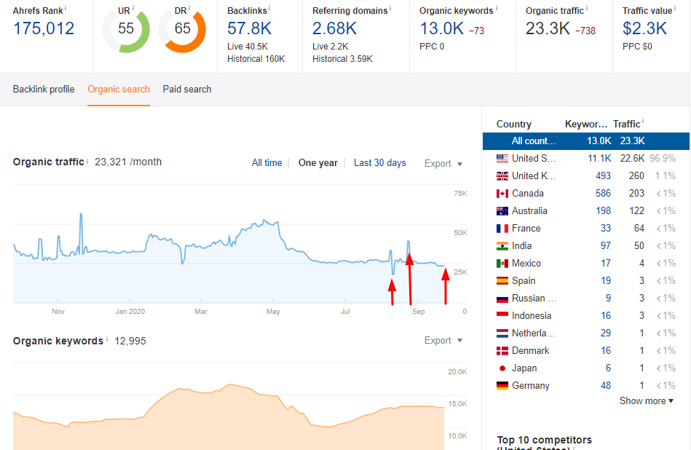Show Last 30 days traffic
The image size is (691, 450).
[380, 162]
